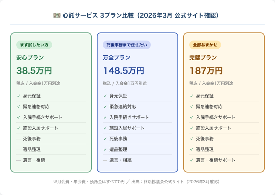The width and height of the screenshot is (275, 195).
Task: Click 税込 / 入会金1万円別途 under 38.5万円
Action: pos(38,83)
